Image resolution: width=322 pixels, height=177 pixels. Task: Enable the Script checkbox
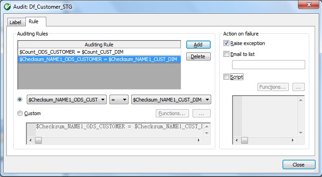point(226,77)
